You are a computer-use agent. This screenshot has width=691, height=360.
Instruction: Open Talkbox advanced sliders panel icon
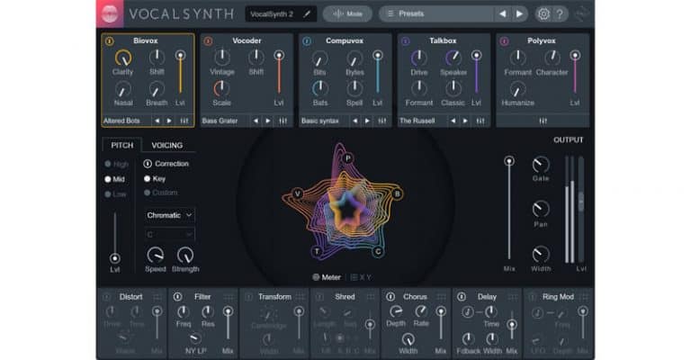pos(480,121)
